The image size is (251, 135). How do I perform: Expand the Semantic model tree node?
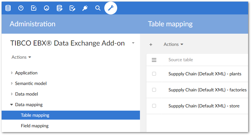coord(12,84)
